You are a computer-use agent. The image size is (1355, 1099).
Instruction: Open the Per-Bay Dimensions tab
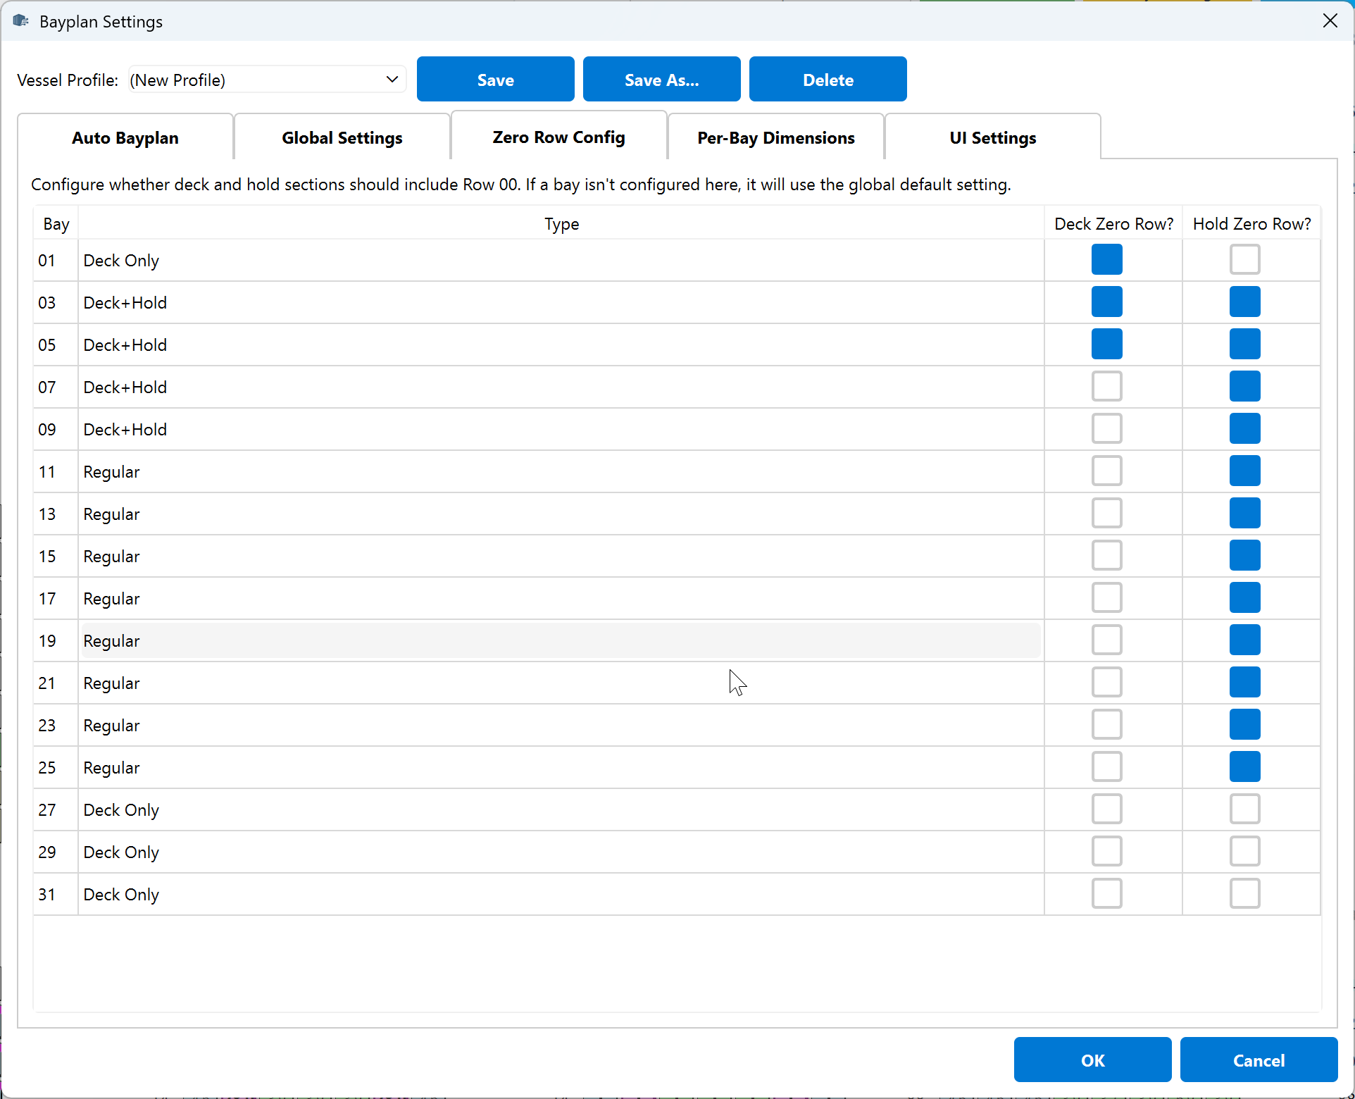coord(776,137)
